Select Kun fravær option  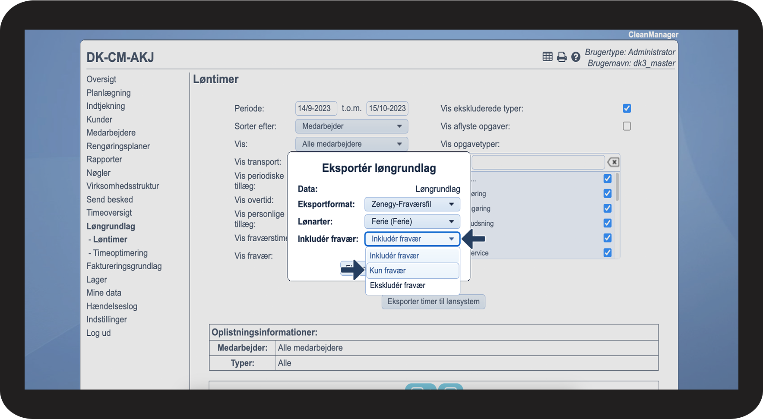click(x=412, y=271)
